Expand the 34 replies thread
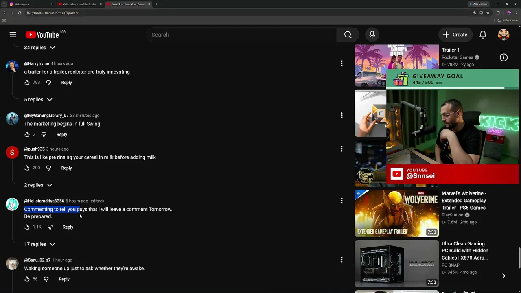 tap(39, 48)
